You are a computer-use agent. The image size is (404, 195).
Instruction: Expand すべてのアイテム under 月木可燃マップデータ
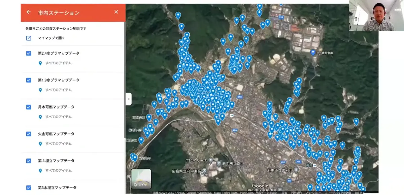[x=58, y=117]
